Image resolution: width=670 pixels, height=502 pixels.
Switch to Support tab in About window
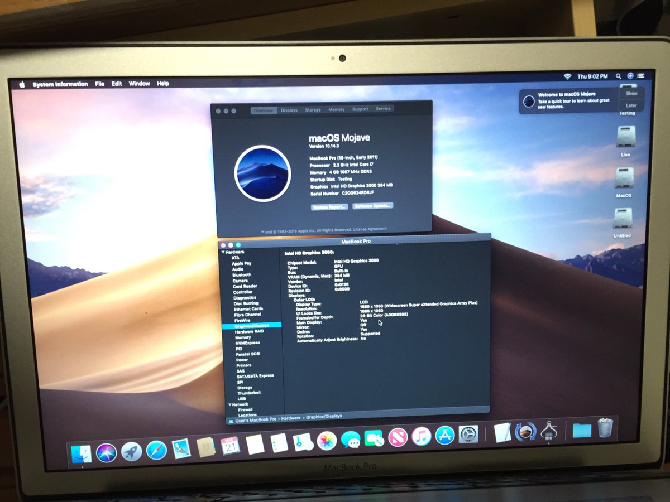point(360,109)
